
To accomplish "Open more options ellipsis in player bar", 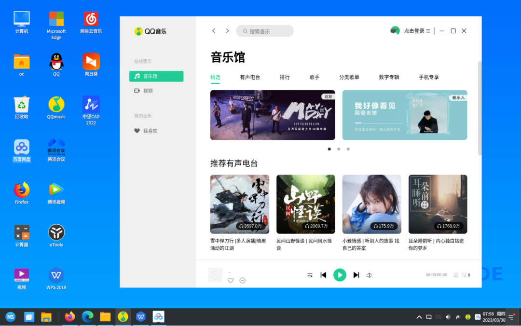I will [x=243, y=281].
